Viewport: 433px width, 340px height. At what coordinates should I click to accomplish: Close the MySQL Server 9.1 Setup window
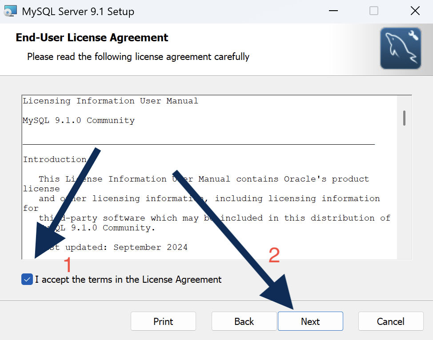(415, 11)
